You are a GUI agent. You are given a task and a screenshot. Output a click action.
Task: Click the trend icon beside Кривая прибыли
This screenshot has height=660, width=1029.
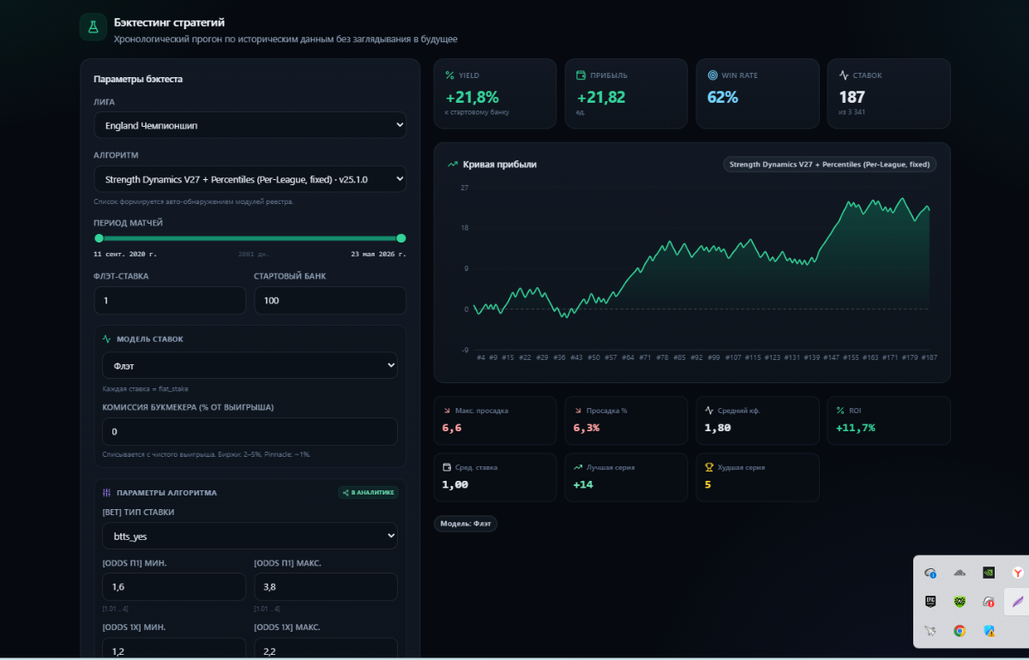(x=453, y=165)
